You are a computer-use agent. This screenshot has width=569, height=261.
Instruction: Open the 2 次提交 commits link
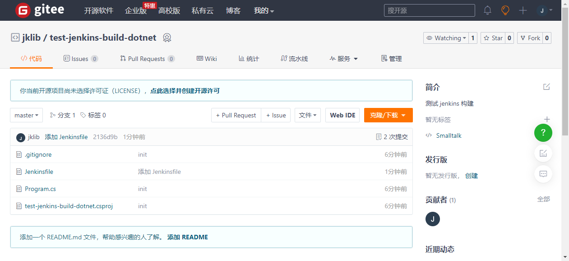tap(392, 137)
